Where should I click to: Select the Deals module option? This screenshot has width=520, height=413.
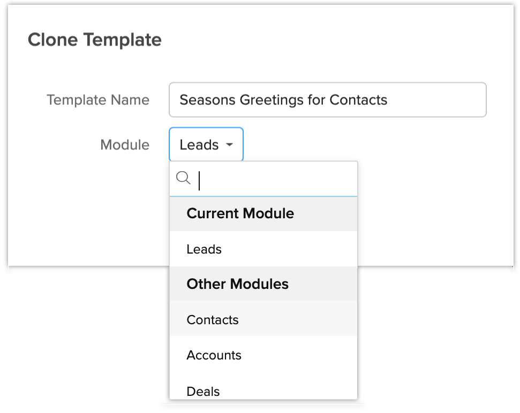pos(203,391)
